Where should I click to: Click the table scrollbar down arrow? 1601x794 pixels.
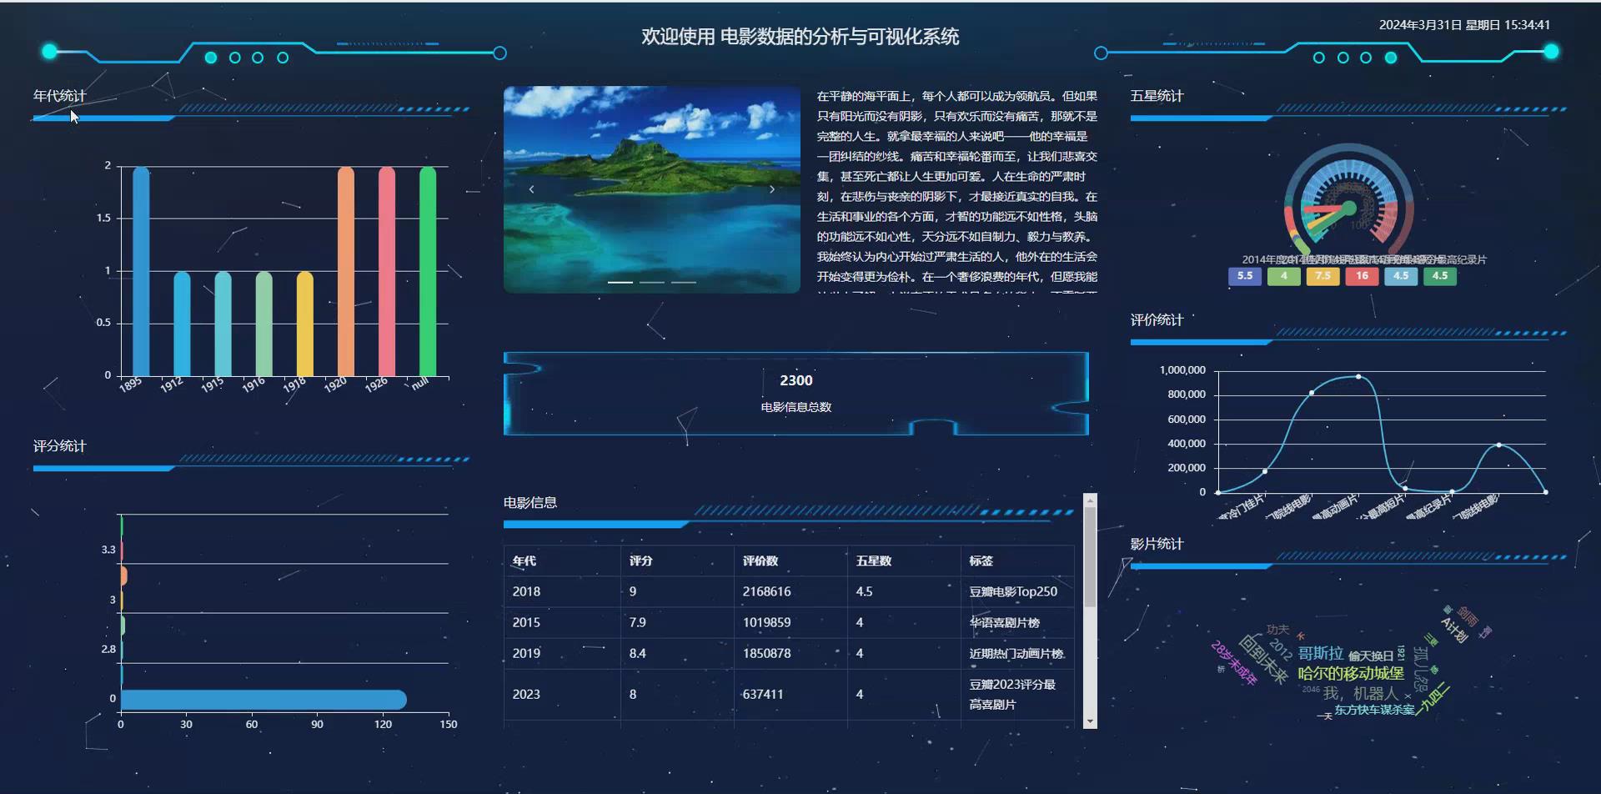(x=1090, y=721)
